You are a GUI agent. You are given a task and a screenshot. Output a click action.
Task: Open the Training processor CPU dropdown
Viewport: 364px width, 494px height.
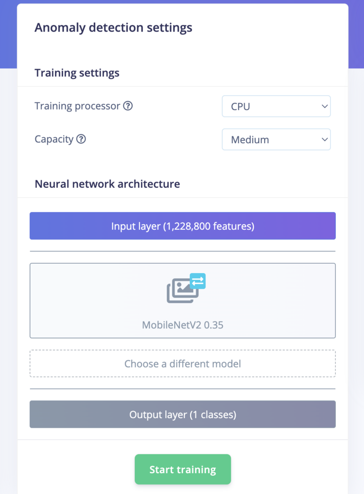point(276,106)
